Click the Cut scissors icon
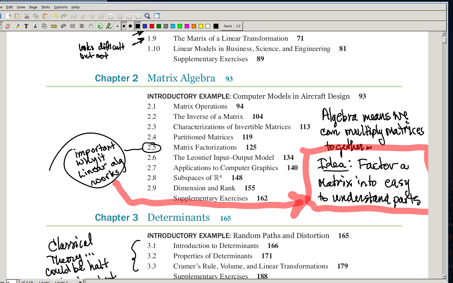Screen dimensions: 453x283 (27, 16)
